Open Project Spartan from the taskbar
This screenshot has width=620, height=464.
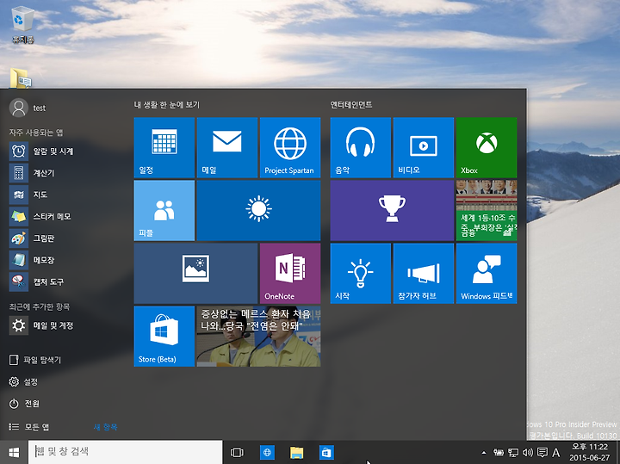click(267, 452)
